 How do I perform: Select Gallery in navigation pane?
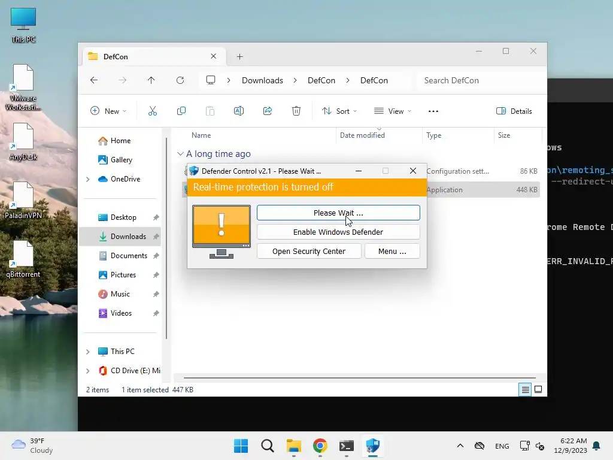(121, 159)
